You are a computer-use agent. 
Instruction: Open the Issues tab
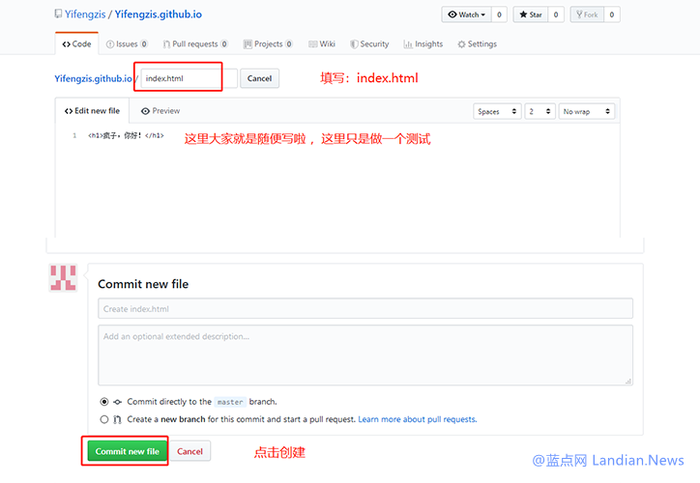[127, 43]
